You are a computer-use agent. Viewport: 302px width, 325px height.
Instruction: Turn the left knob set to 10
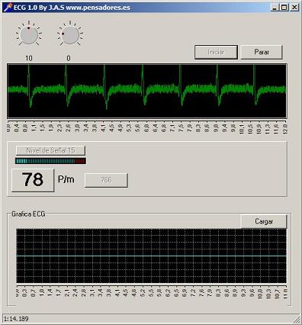tap(29, 35)
